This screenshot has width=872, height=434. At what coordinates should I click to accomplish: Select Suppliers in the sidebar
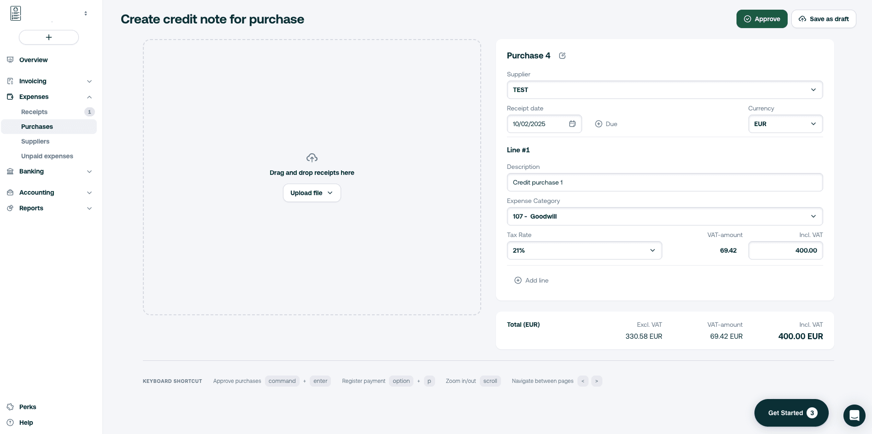click(x=35, y=141)
